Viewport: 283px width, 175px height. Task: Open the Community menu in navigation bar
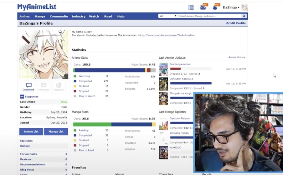pos(59,16)
